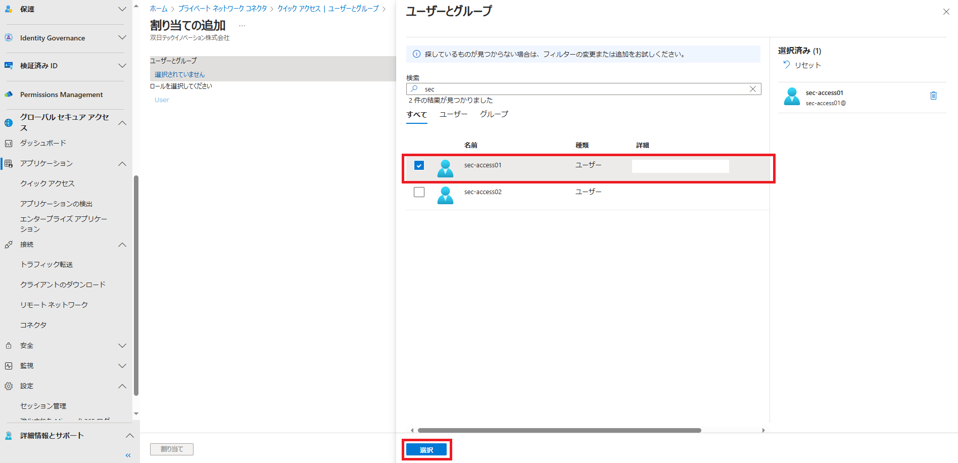Remove sec-access01 with the trash icon
This screenshot has width=958, height=463.
point(933,96)
